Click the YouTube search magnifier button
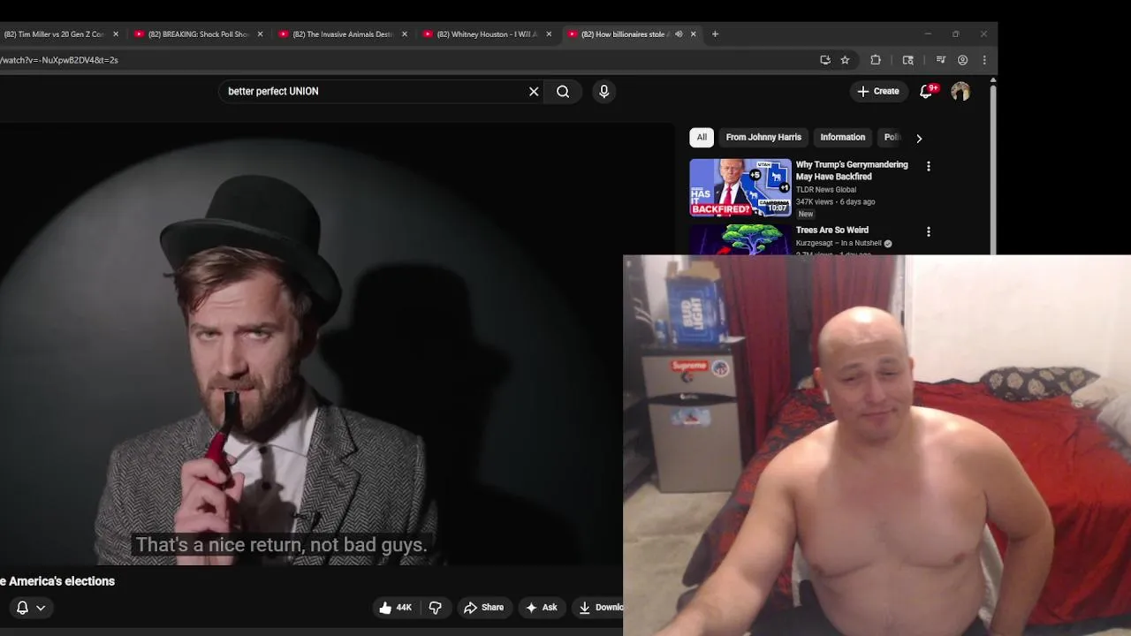Screen dimensions: 1131x636 (x=563, y=92)
